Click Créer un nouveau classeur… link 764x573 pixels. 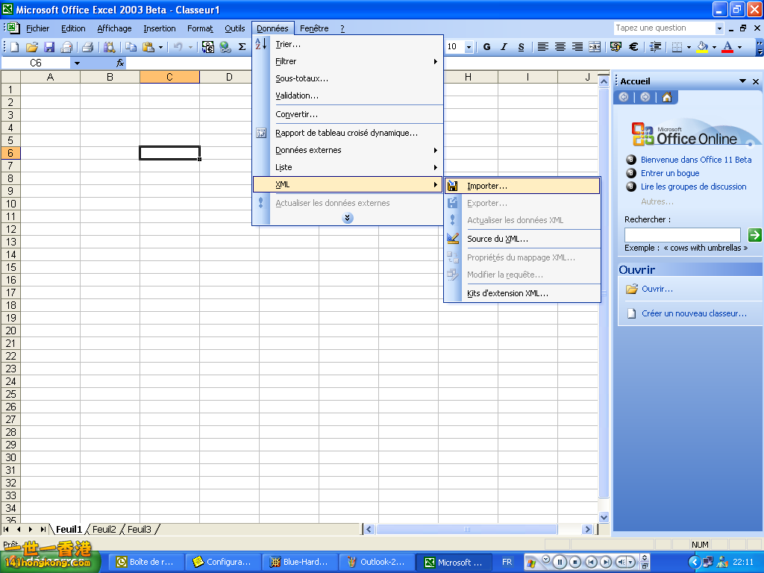point(694,313)
